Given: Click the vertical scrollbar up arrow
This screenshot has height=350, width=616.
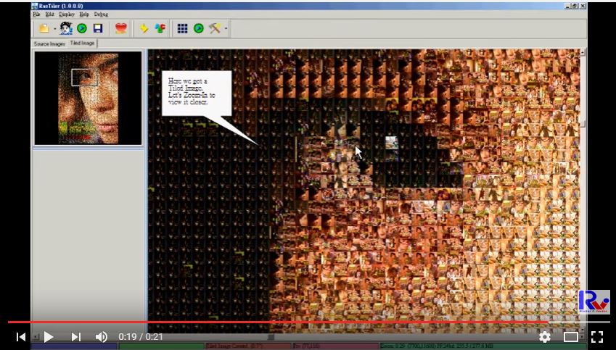Looking at the screenshot, I should coord(583,52).
